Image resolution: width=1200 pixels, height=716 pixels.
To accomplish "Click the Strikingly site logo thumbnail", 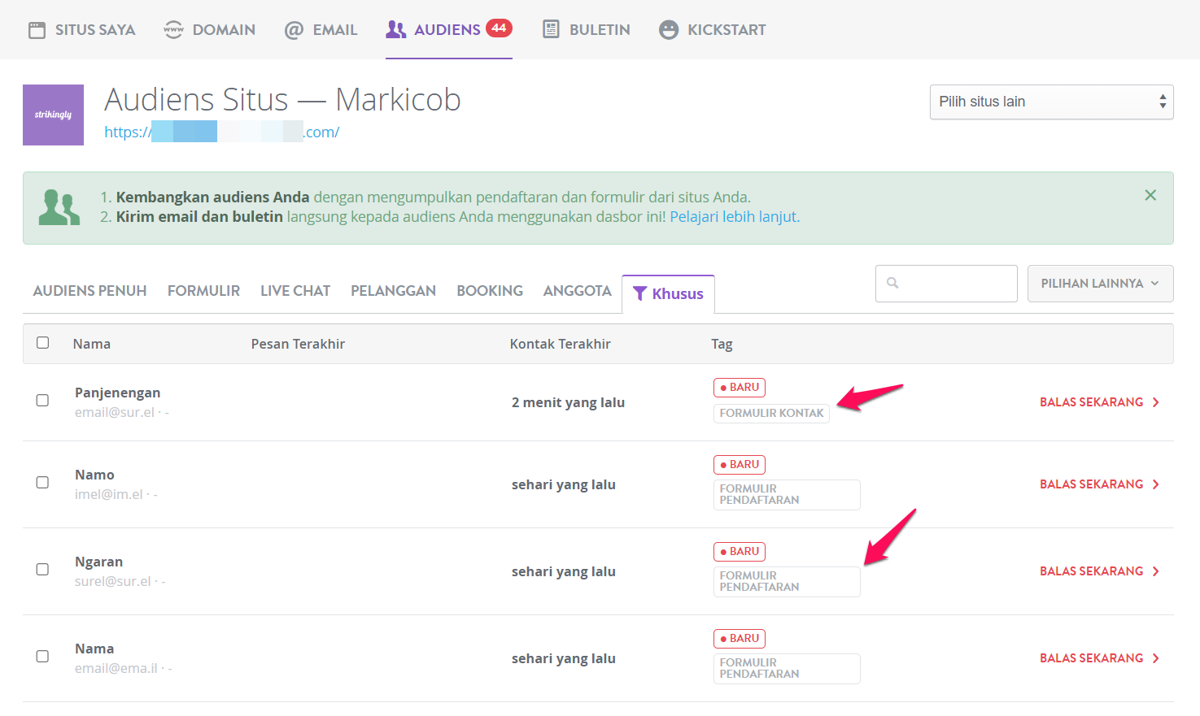I will pos(53,115).
